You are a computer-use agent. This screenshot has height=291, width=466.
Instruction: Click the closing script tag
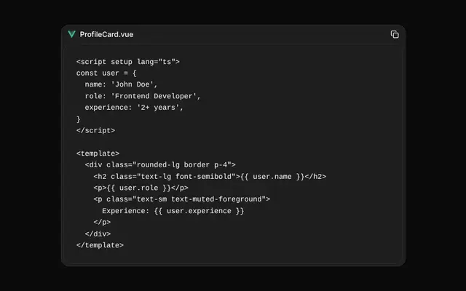(95, 131)
